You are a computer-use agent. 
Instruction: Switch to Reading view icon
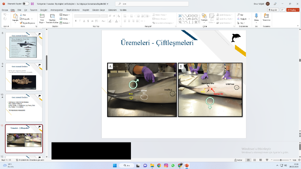[x=261, y=160]
